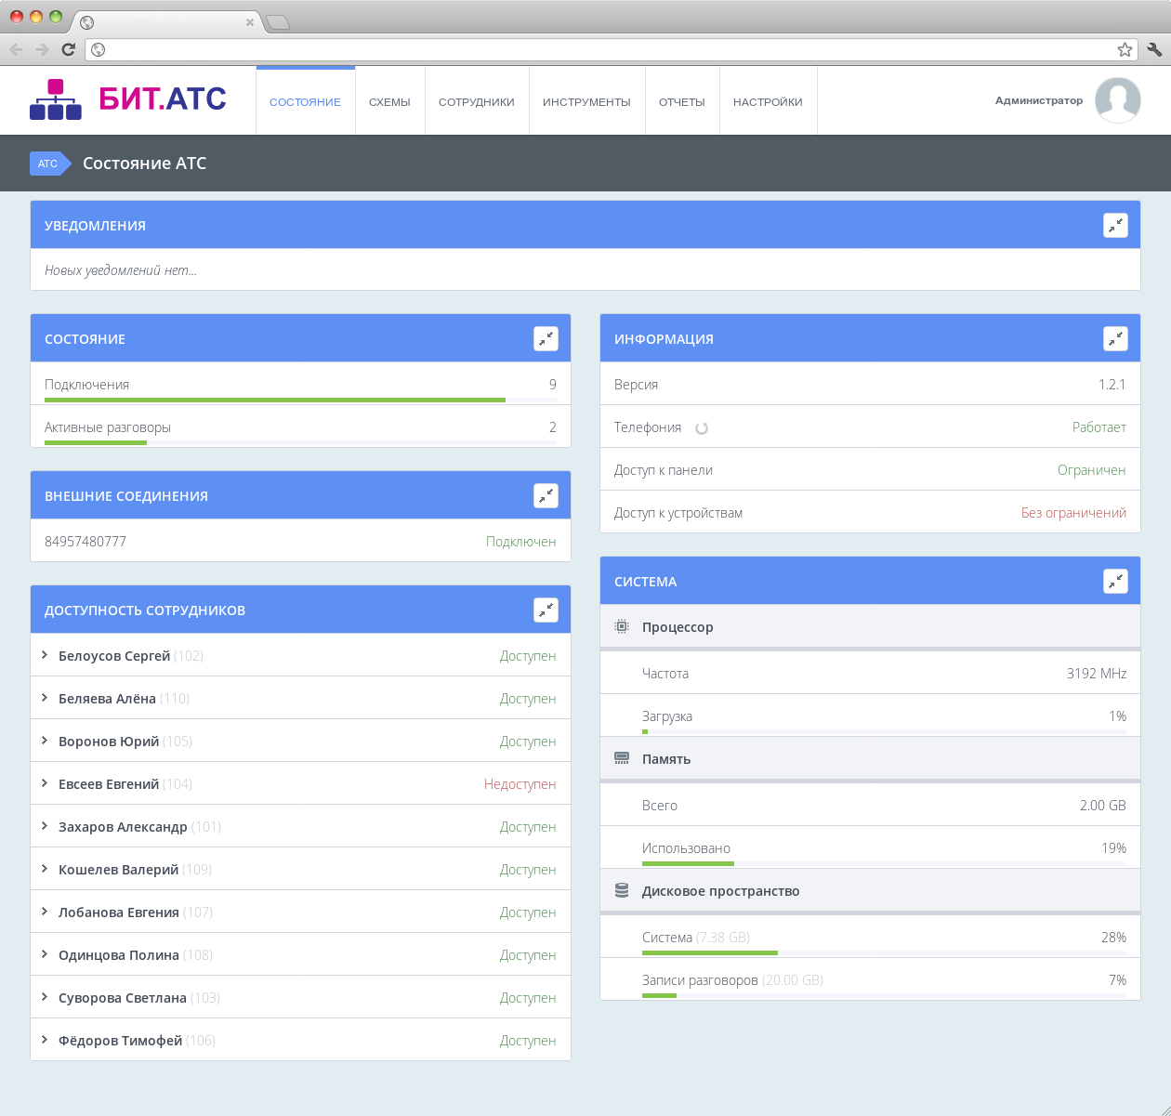Click the Память memory icon
The width and height of the screenshot is (1171, 1116).
[621, 758]
